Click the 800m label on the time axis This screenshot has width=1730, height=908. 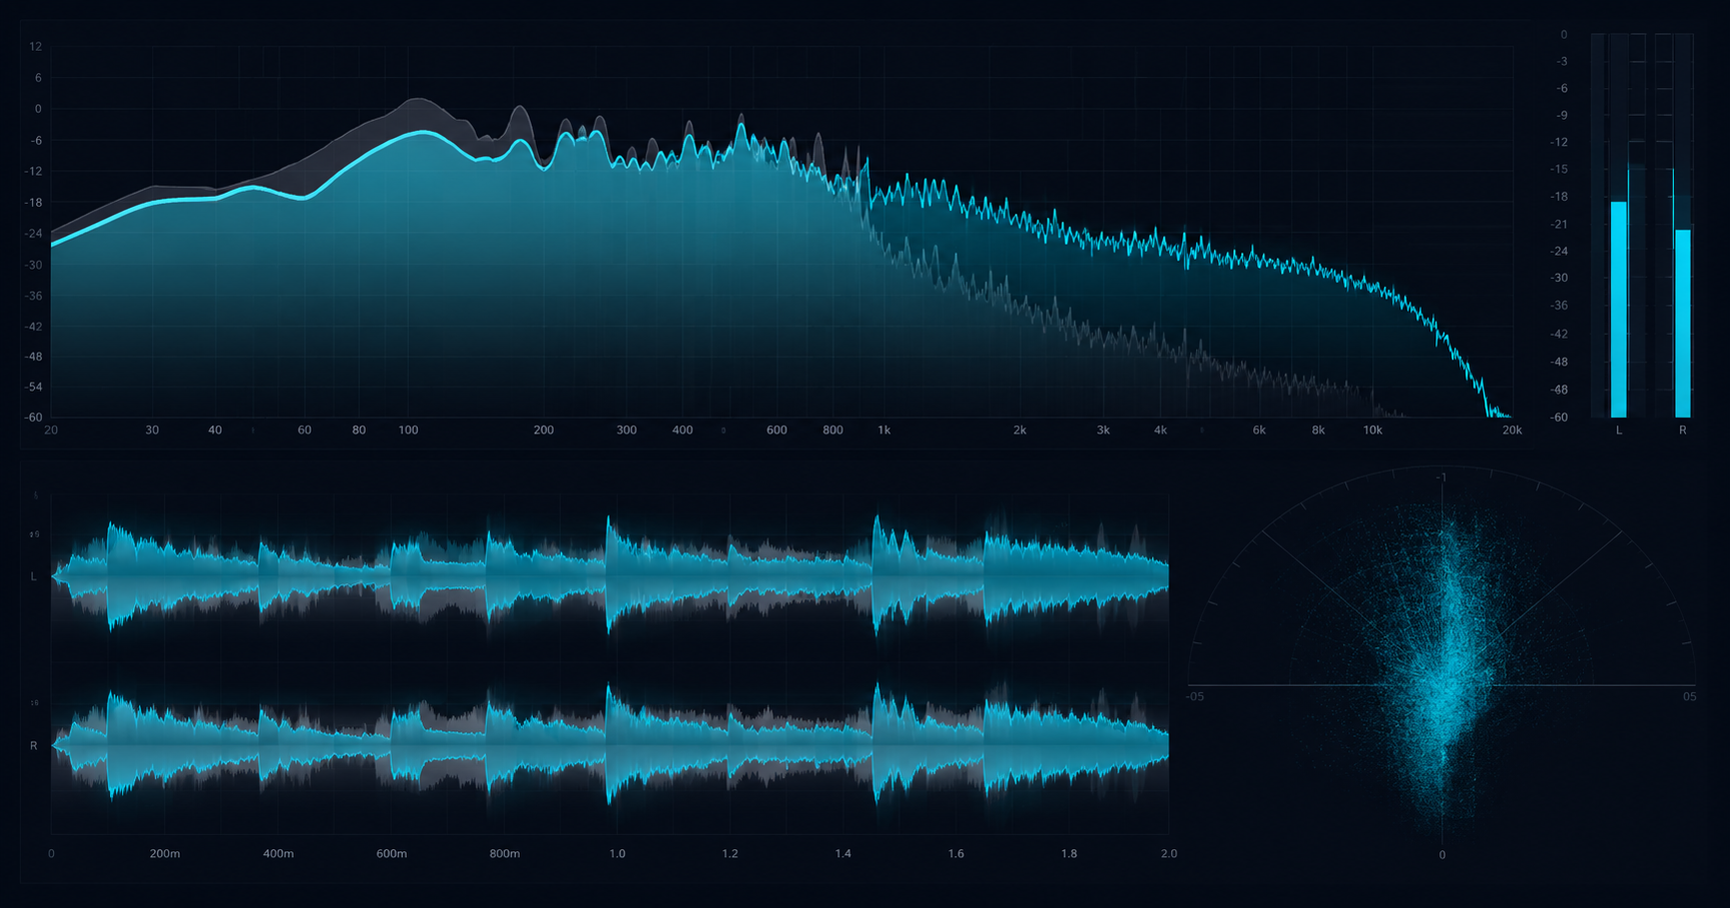pyautogui.click(x=505, y=854)
